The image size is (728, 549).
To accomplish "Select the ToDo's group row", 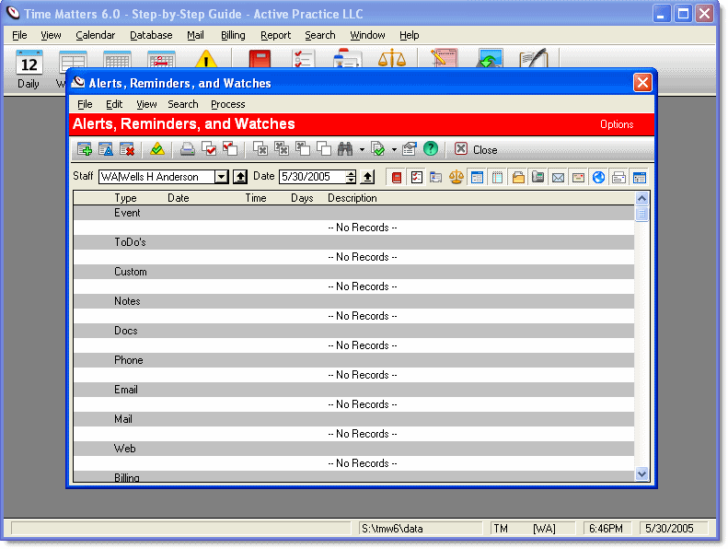I will point(353,242).
